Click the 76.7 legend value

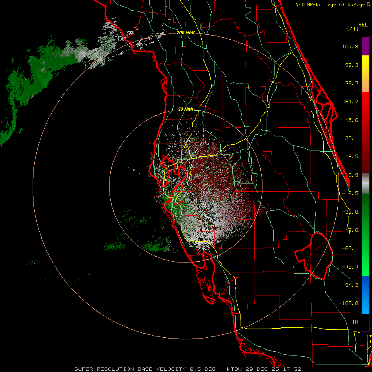pyautogui.click(x=352, y=83)
